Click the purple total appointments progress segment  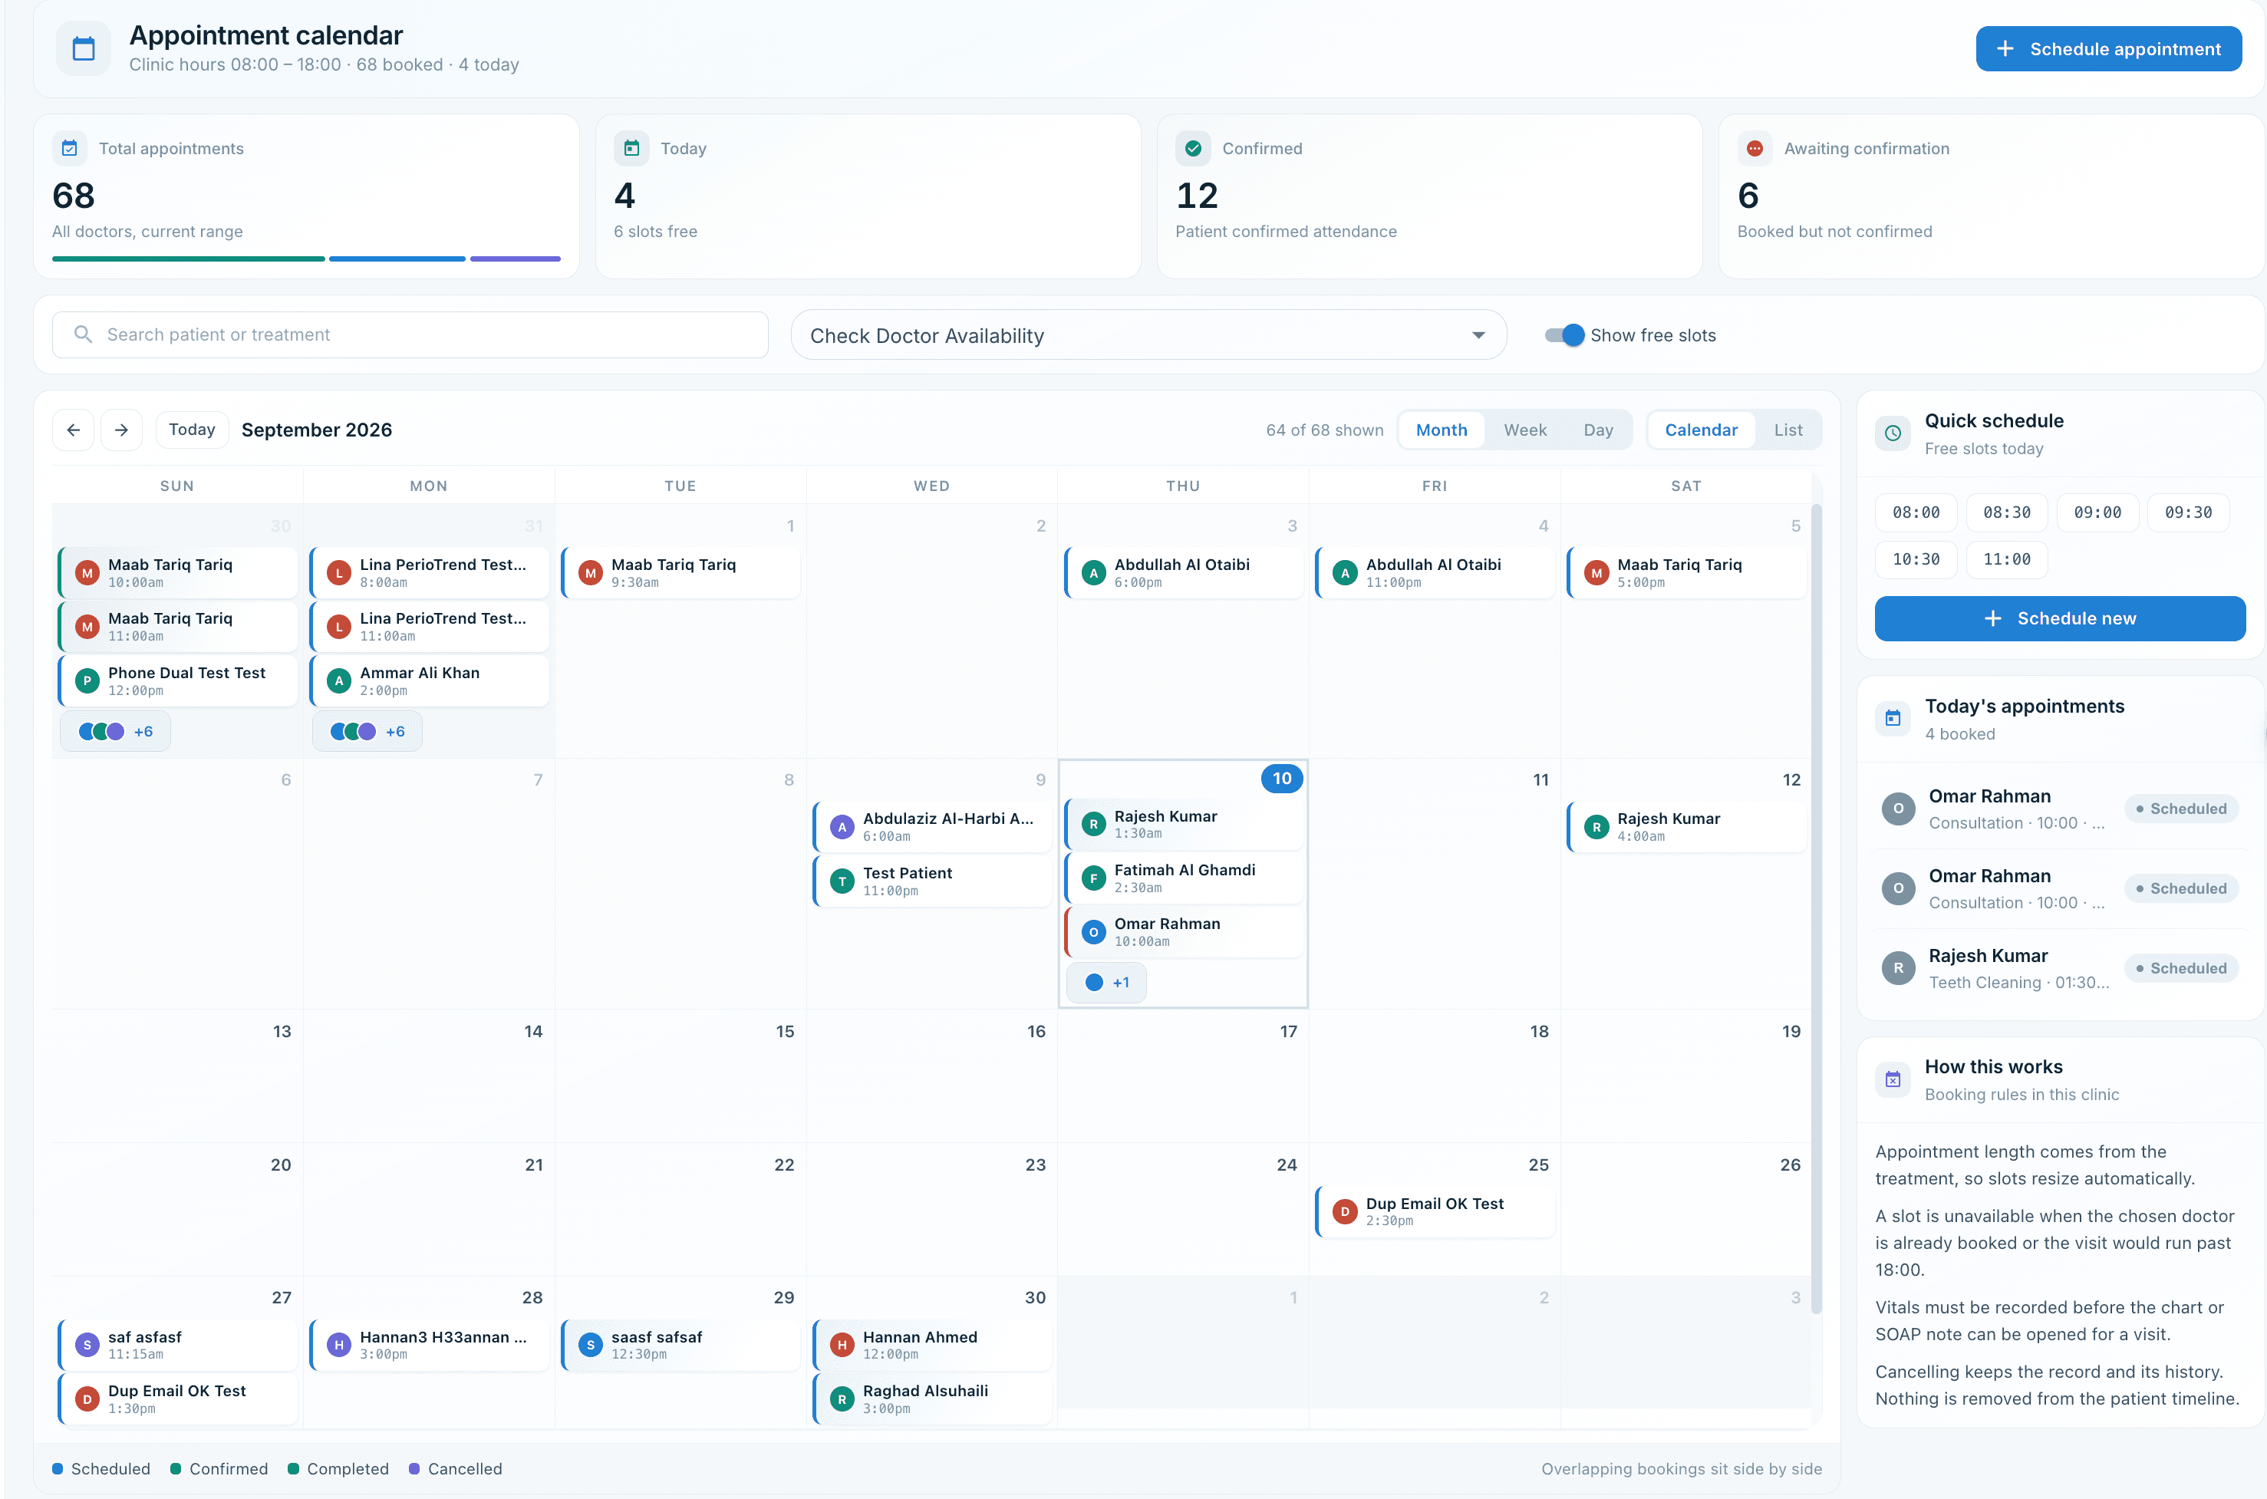[x=515, y=258]
